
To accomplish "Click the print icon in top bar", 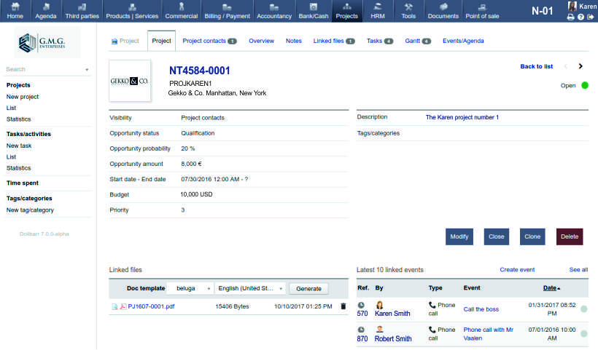I will point(571,17).
